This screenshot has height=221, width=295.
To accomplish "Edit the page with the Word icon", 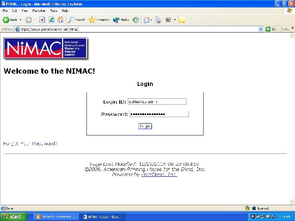I will [x=168, y=20].
